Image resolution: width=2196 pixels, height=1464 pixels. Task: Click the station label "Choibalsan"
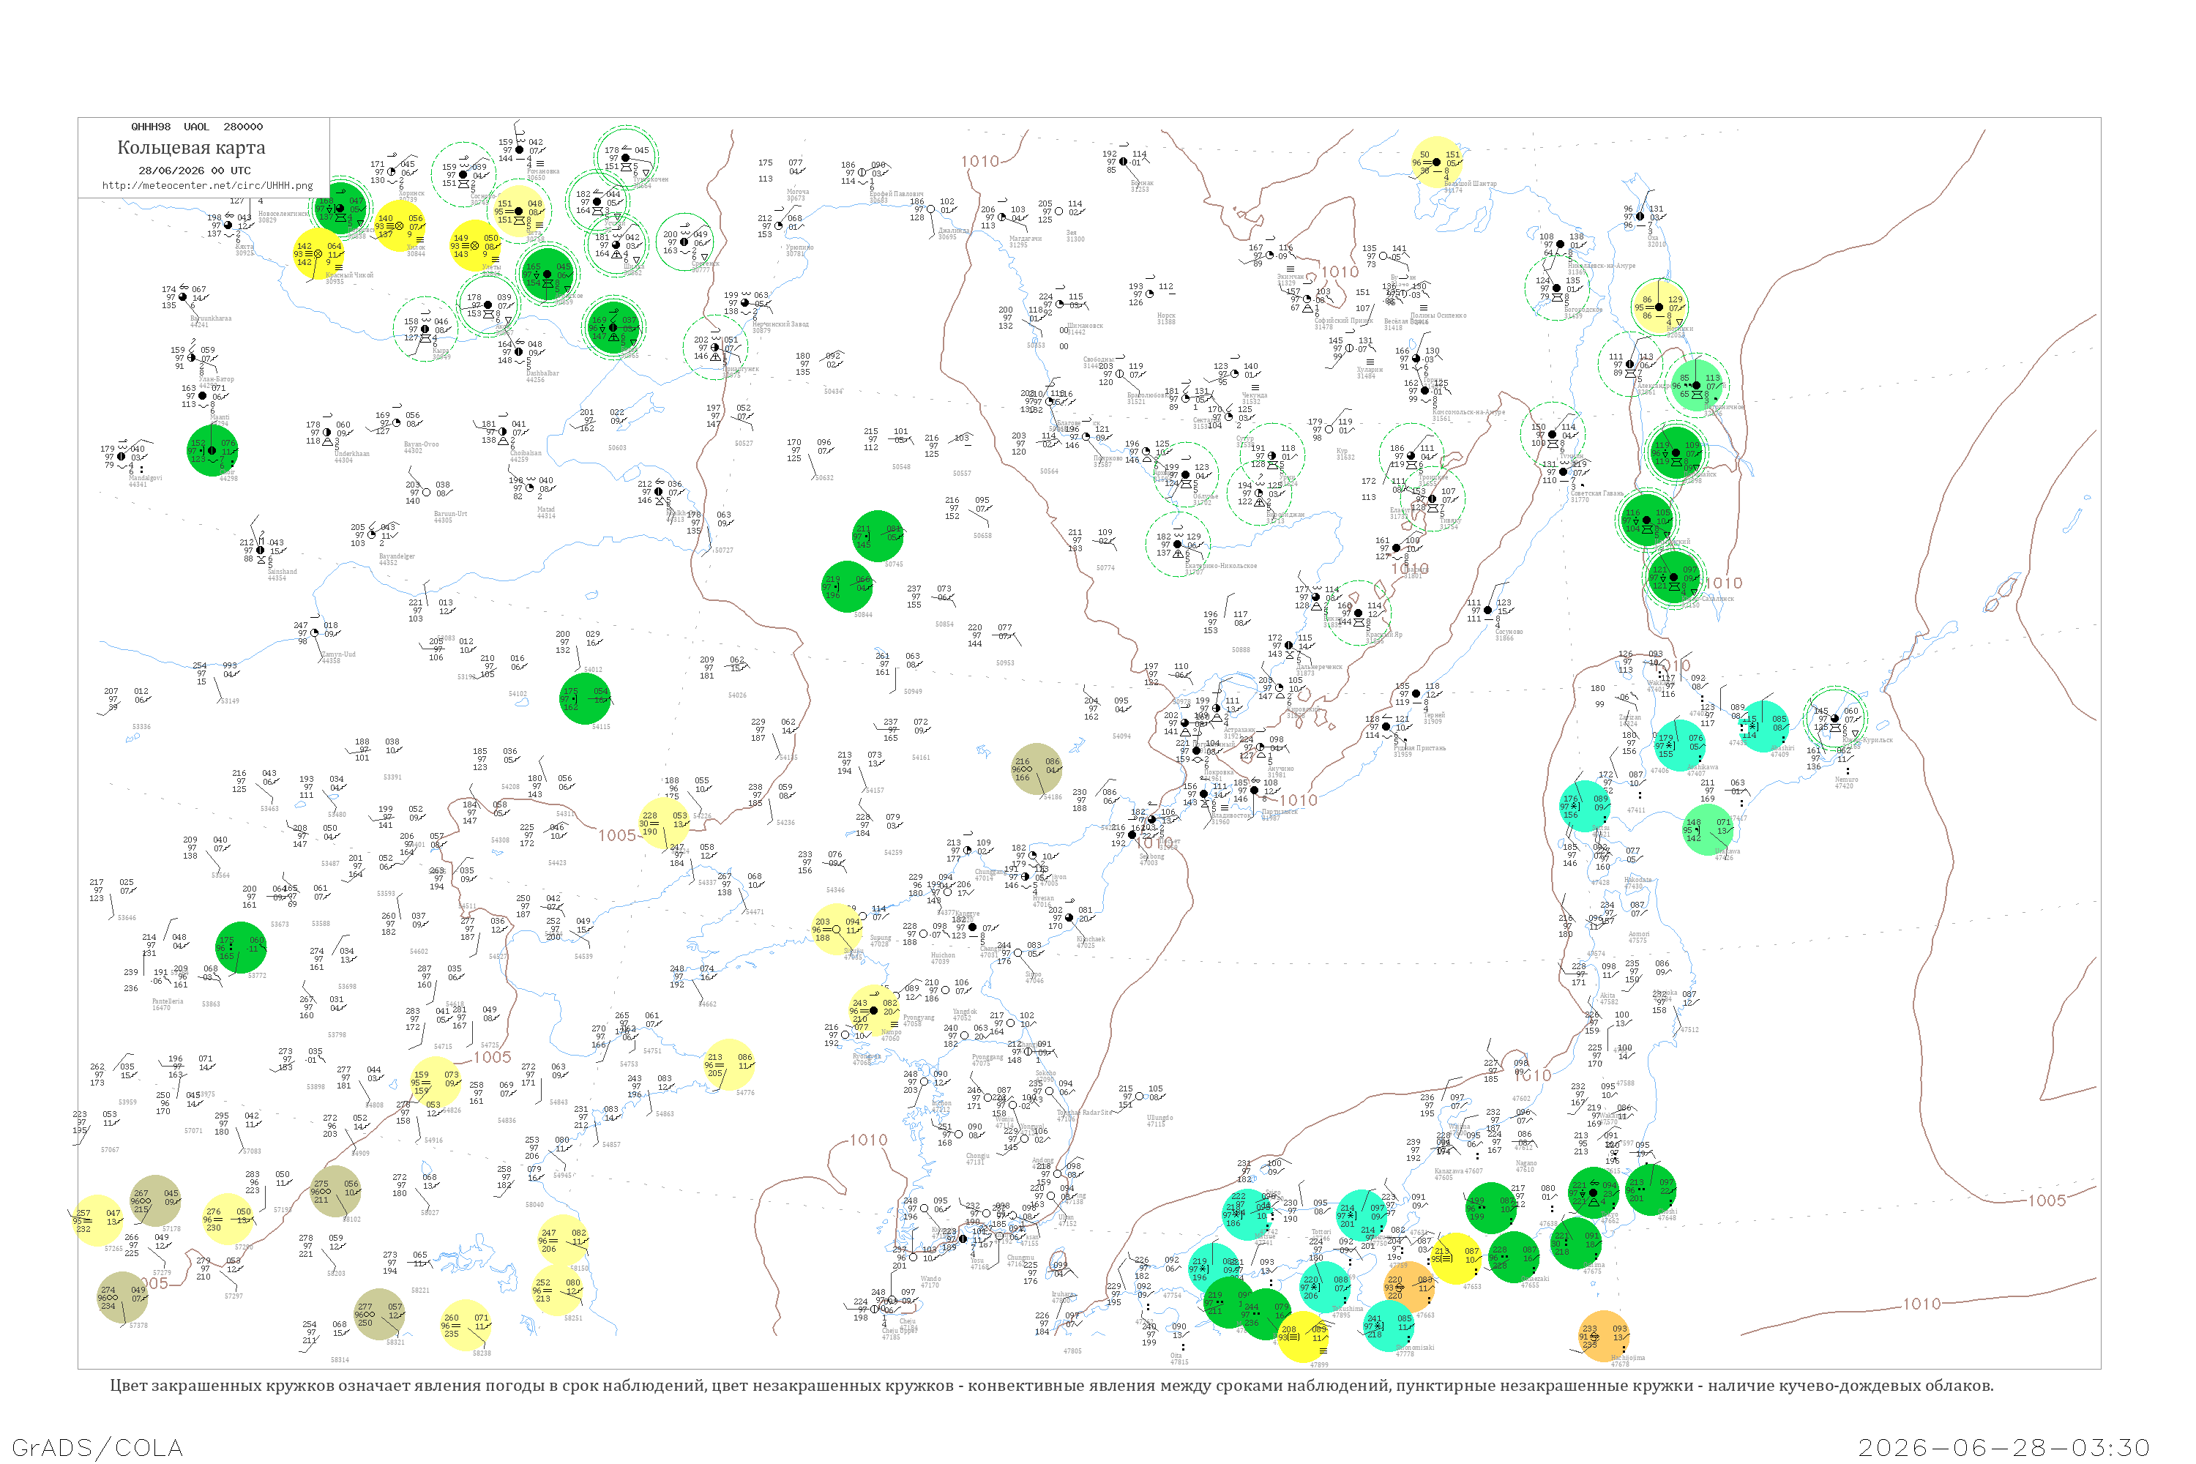pyautogui.click(x=526, y=453)
